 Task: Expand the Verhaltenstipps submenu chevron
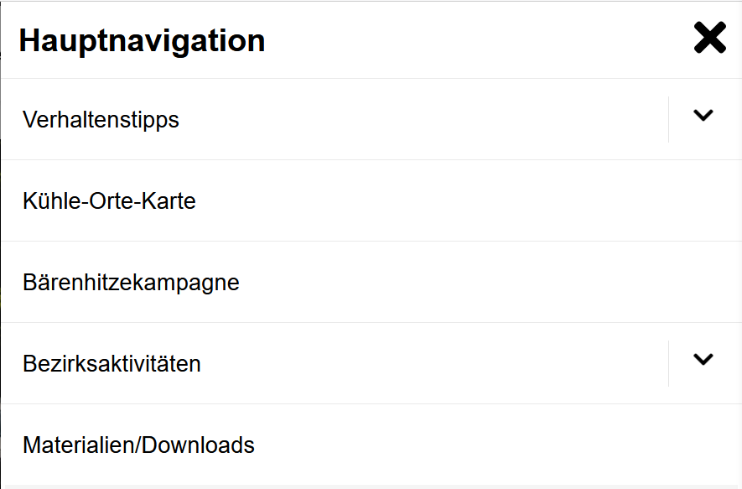tap(703, 117)
